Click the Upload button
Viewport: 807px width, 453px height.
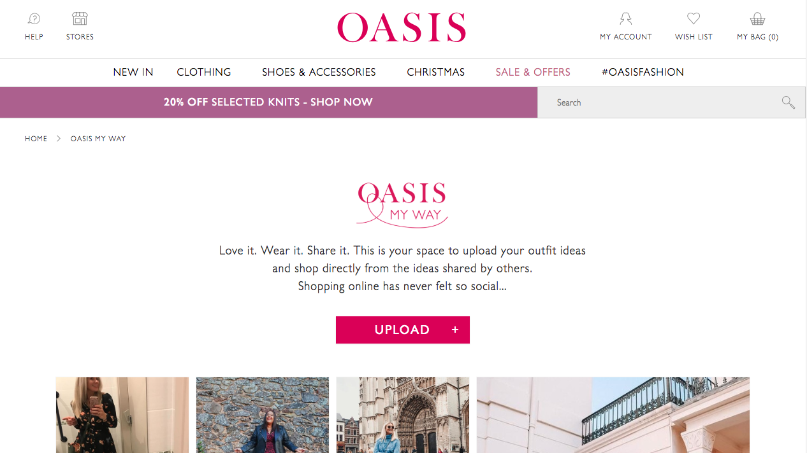[x=403, y=330]
